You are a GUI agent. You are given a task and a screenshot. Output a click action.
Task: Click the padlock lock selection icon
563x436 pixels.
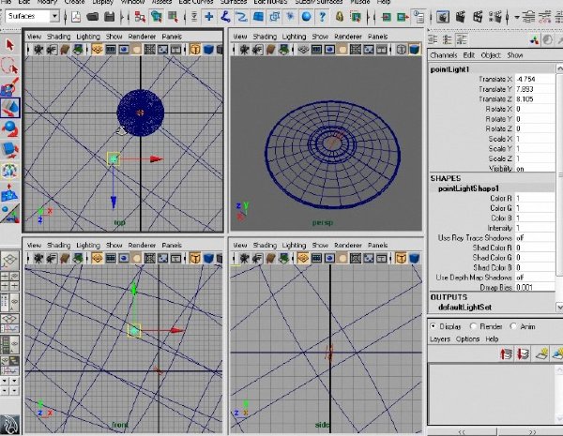340,17
